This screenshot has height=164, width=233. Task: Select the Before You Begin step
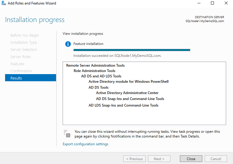25,35
